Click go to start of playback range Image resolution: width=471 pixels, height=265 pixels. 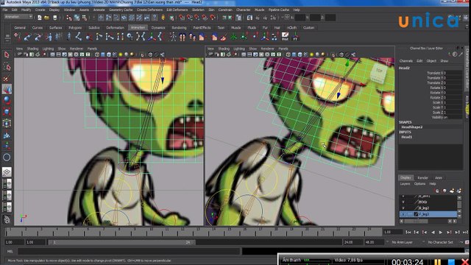click(x=408, y=233)
